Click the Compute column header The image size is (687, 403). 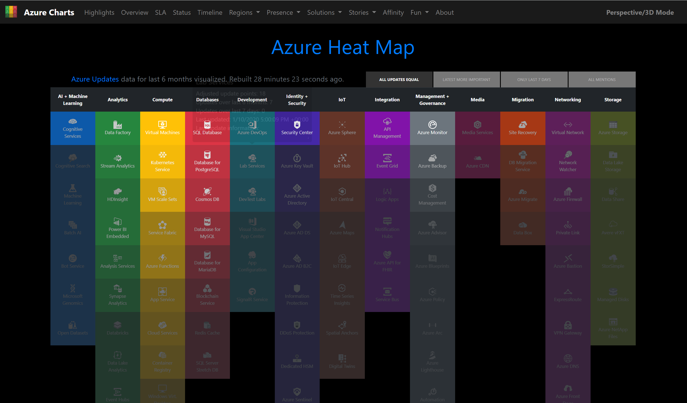[162, 100]
